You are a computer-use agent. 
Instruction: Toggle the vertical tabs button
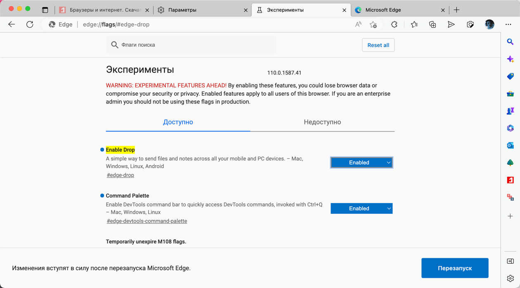pyautogui.click(x=45, y=10)
